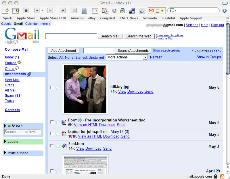Select the 3col.htm checkbox
The image size is (230, 179).
(52, 146)
